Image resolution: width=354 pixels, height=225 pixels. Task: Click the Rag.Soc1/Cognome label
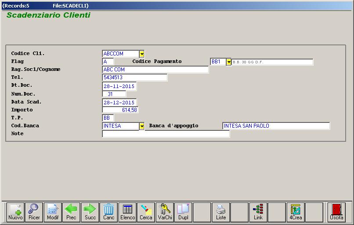point(36,69)
